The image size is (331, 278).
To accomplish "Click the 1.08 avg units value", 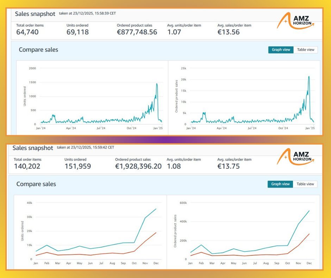I will tap(174, 166).
